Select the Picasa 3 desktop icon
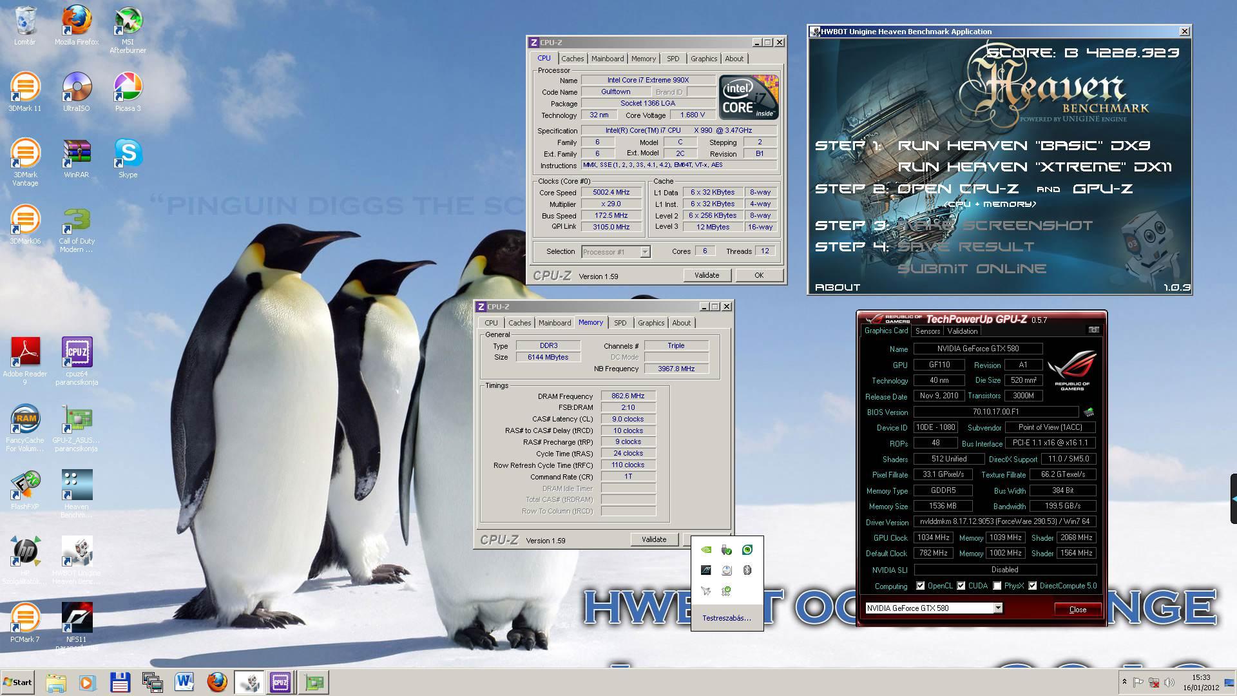Image resolution: width=1237 pixels, height=696 pixels. (x=128, y=92)
